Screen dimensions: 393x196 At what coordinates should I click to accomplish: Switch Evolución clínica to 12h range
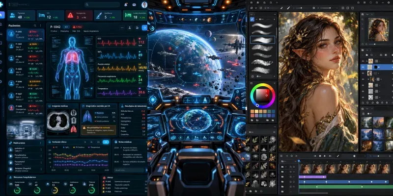[x=99, y=142]
